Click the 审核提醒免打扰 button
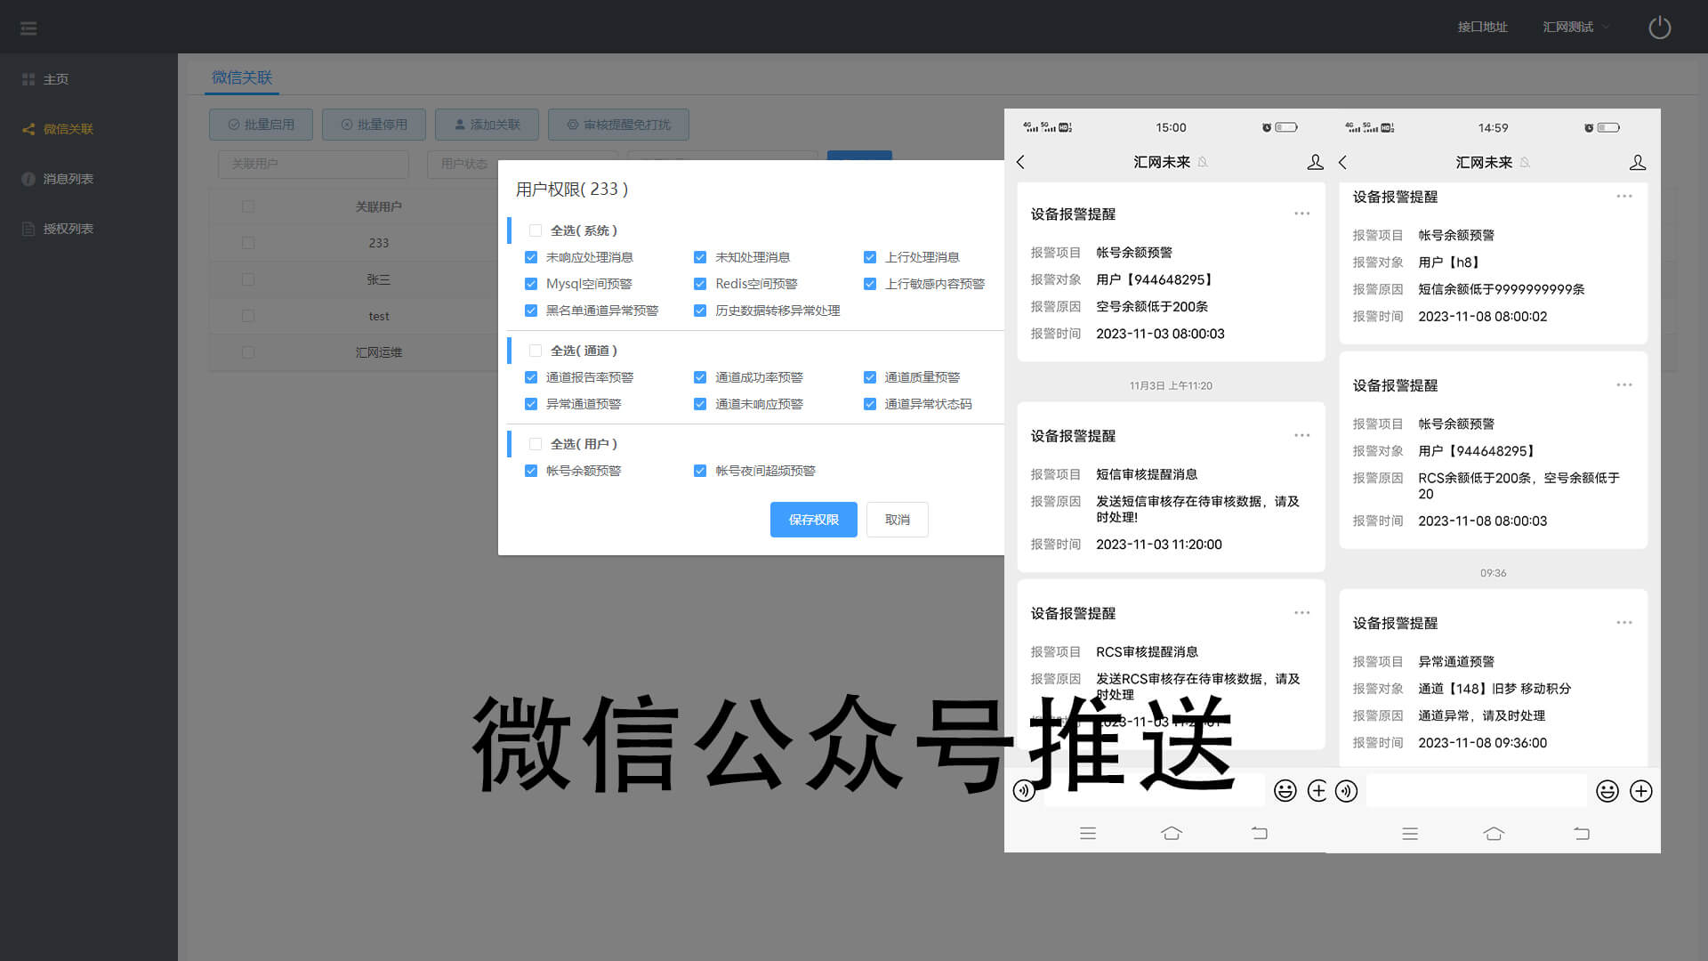Screen dimensions: 1708x961 point(619,125)
